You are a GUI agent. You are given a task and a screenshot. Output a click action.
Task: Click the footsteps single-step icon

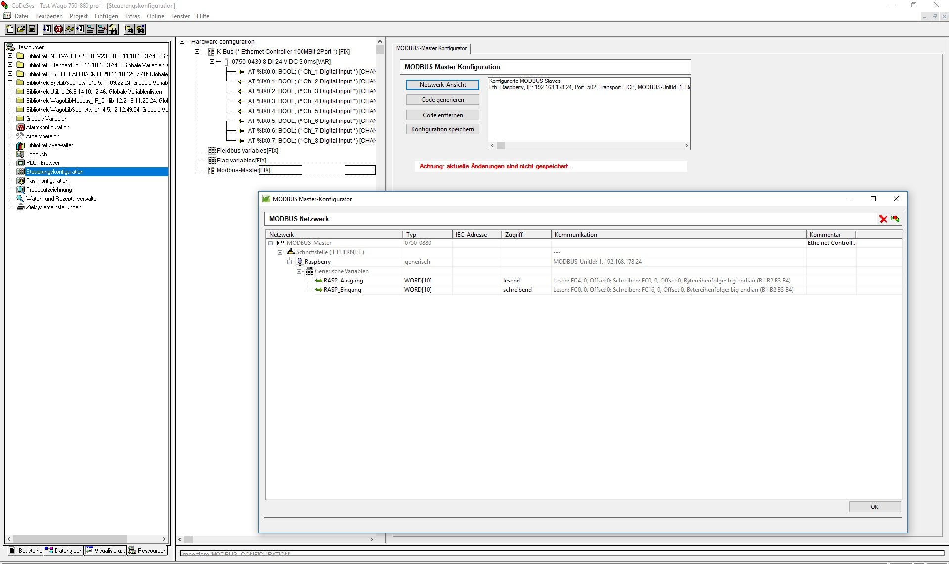(x=70, y=29)
